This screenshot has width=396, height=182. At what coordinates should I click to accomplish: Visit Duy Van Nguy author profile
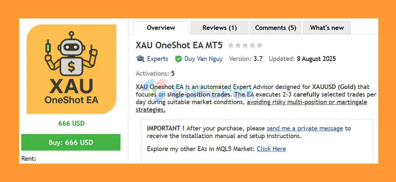(x=204, y=59)
